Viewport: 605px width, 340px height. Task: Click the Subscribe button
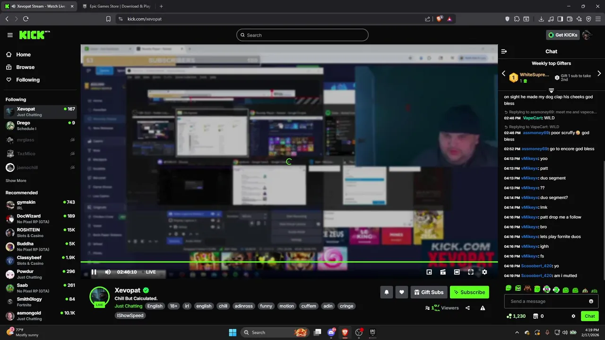[x=469, y=292]
